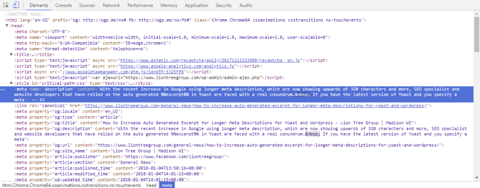The height and width of the screenshot is (188, 480).
Task: Switch to the Console tab
Action: click(x=63, y=5)
